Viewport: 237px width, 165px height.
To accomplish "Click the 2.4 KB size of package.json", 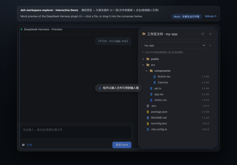I will click(205, 112).
